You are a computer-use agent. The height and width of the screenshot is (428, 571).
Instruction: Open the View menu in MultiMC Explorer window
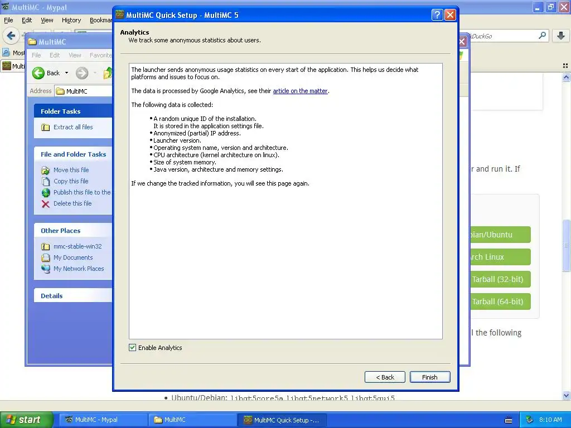click(x=75, y=55)
